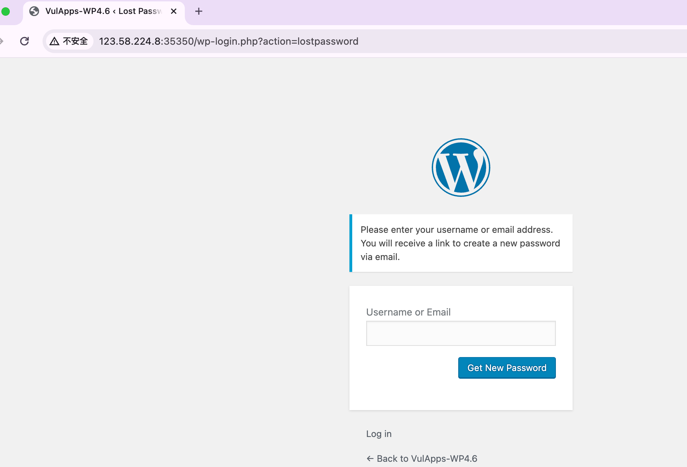Focus the Username or Email field

click(x=461, y=333)
